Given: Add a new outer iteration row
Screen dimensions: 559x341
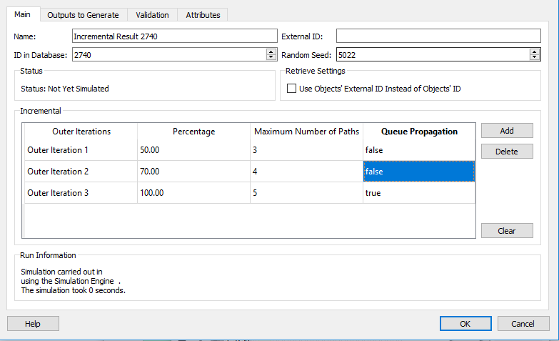Looking at the screenshot, I should (507, 131).
